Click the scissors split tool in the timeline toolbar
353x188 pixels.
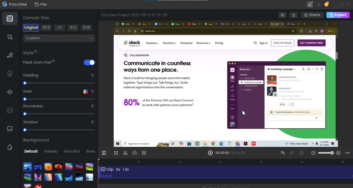point(125,153)
